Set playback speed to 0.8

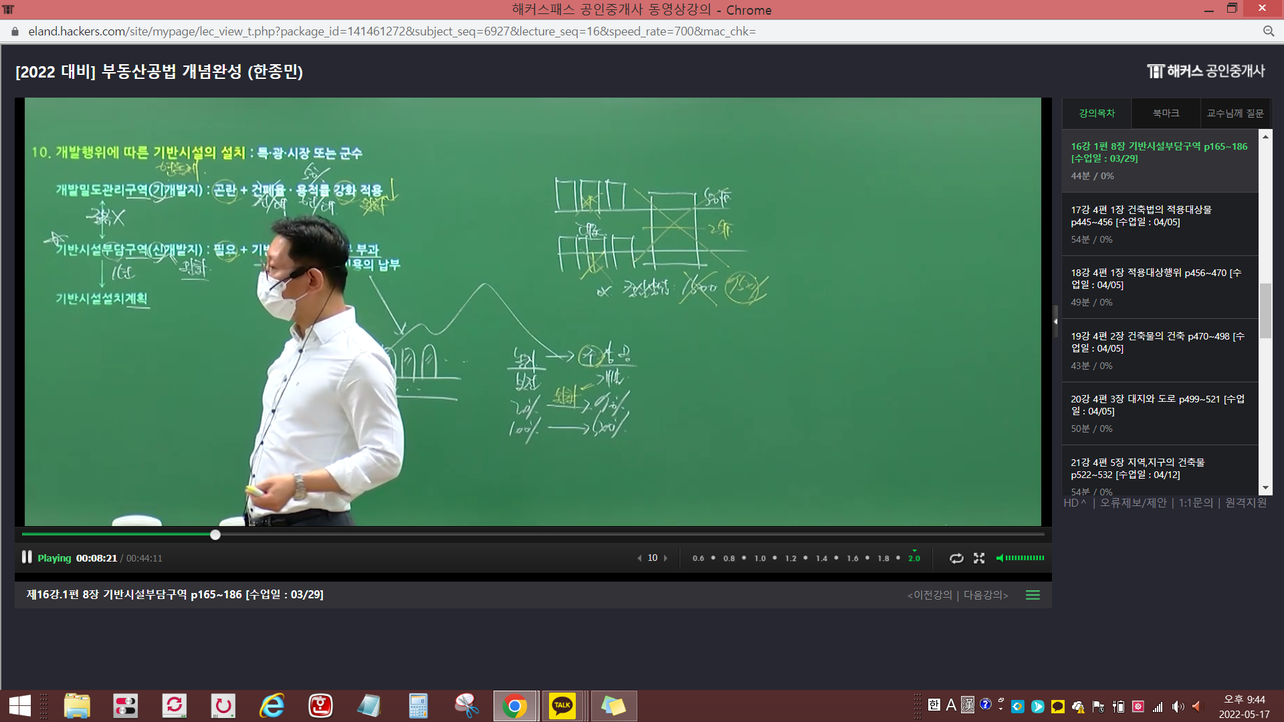(x=729, y=558)
